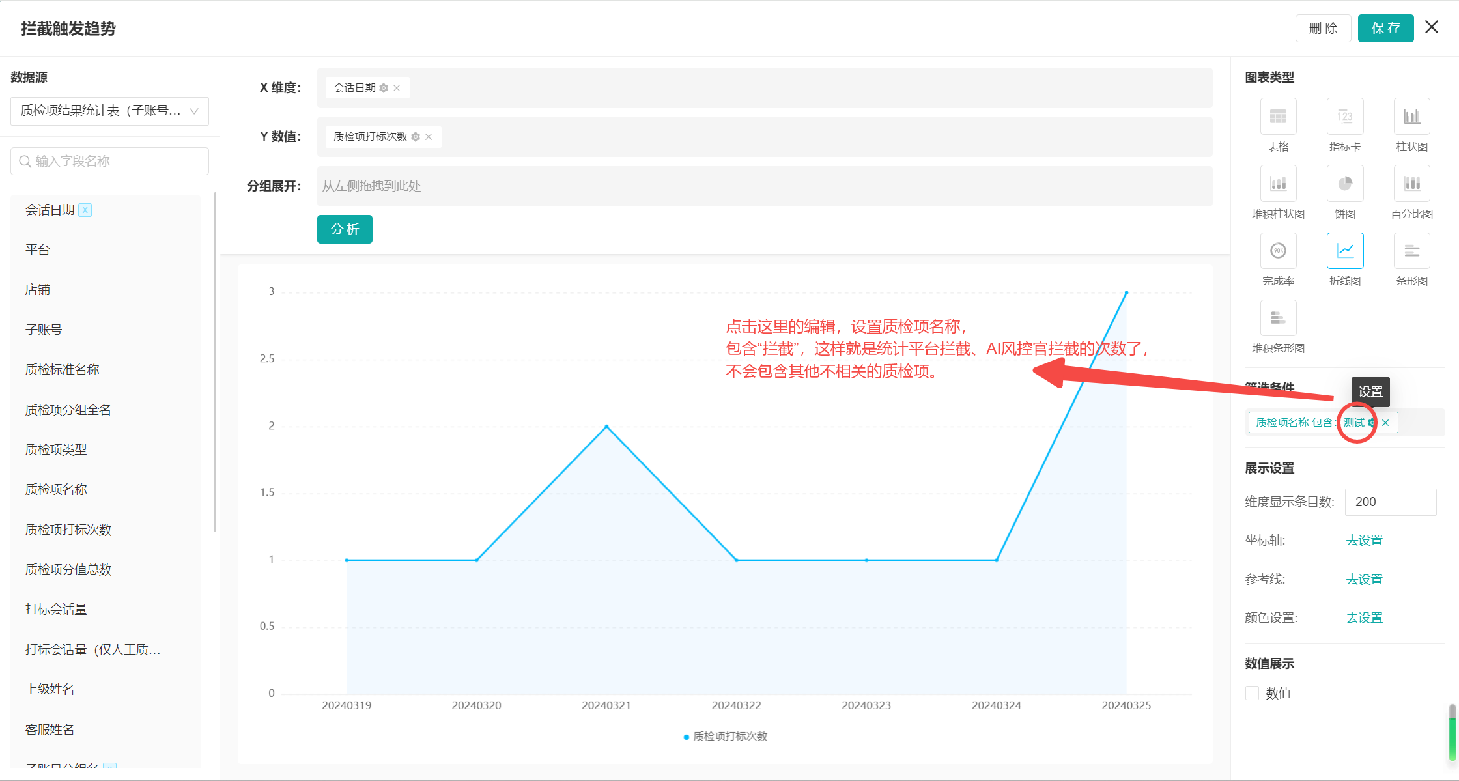1459x781 pixels.
Task: Select the 百分比图 chart type icon
Action: [1411, 184]
